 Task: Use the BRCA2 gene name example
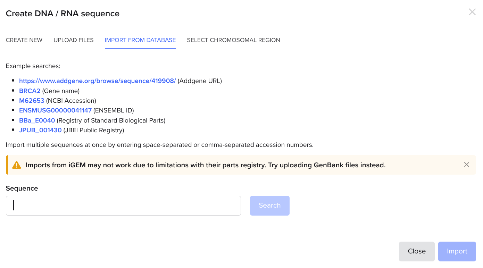coord(30,91)
